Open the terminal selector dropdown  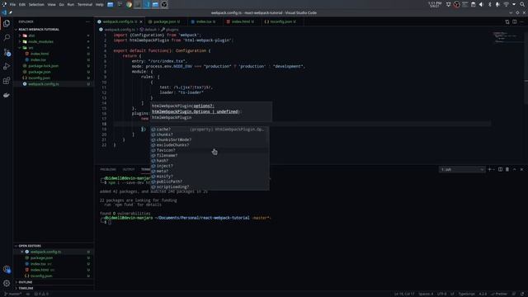[462, 169]
